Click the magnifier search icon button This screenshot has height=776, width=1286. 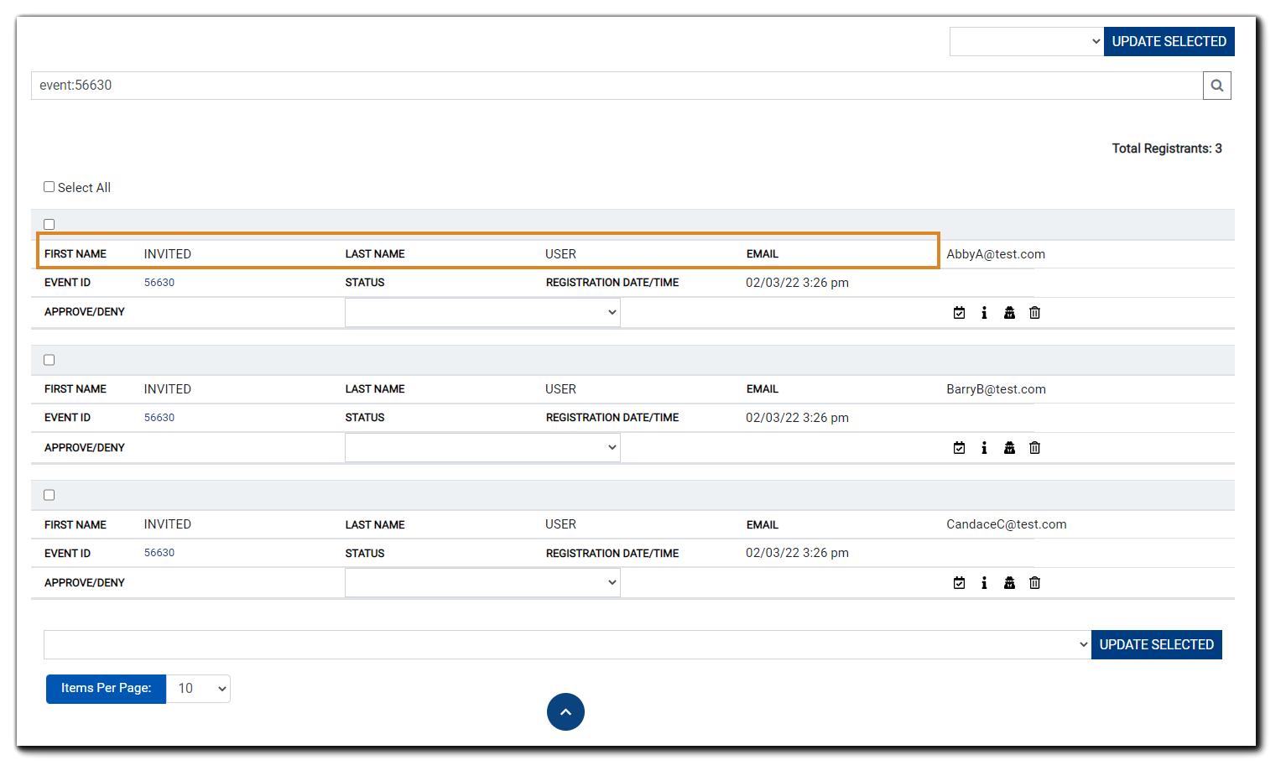1216,86
